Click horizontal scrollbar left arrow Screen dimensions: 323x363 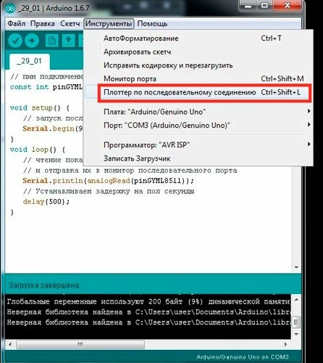[x=10, y=344]
